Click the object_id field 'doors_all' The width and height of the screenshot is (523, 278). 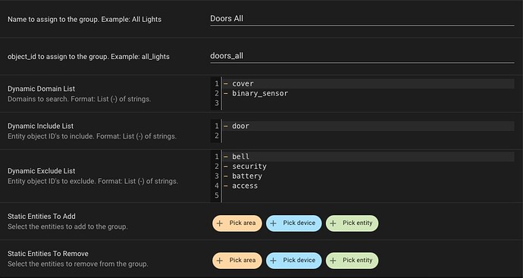[x=362, y=56]
